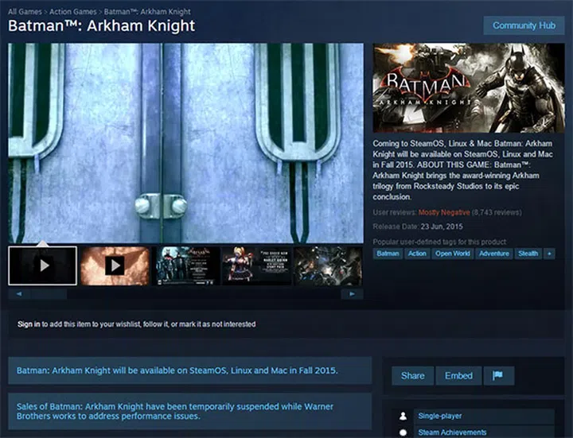Expand tags with the plus button
Viewport: 573px width, 438px height.
pos(549,254)
